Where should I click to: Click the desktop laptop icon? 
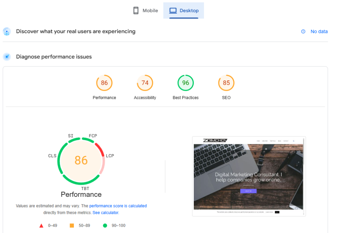coord(173,11)
